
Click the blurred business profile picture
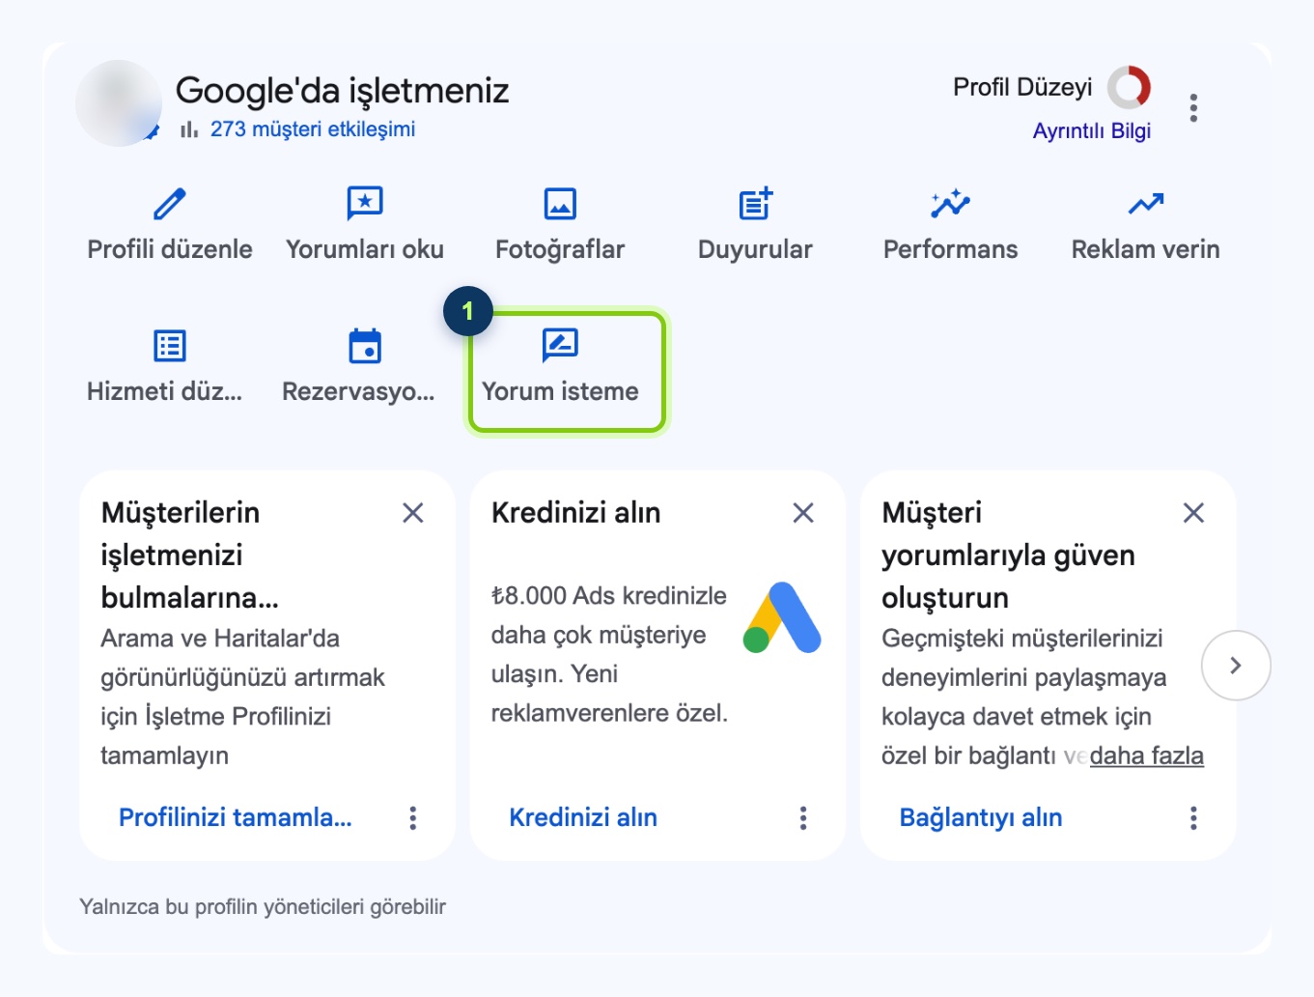119,103
